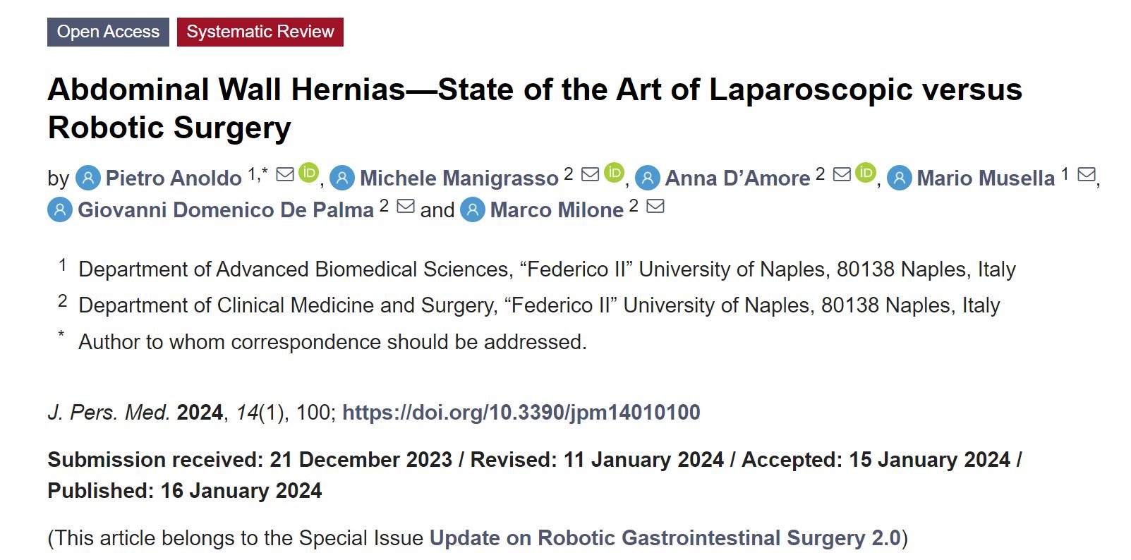This screenshot has width=1131, height=560.
Task: Open author name Pietro Anoldo
Action: pyautogui.click(x=174, y=178)
